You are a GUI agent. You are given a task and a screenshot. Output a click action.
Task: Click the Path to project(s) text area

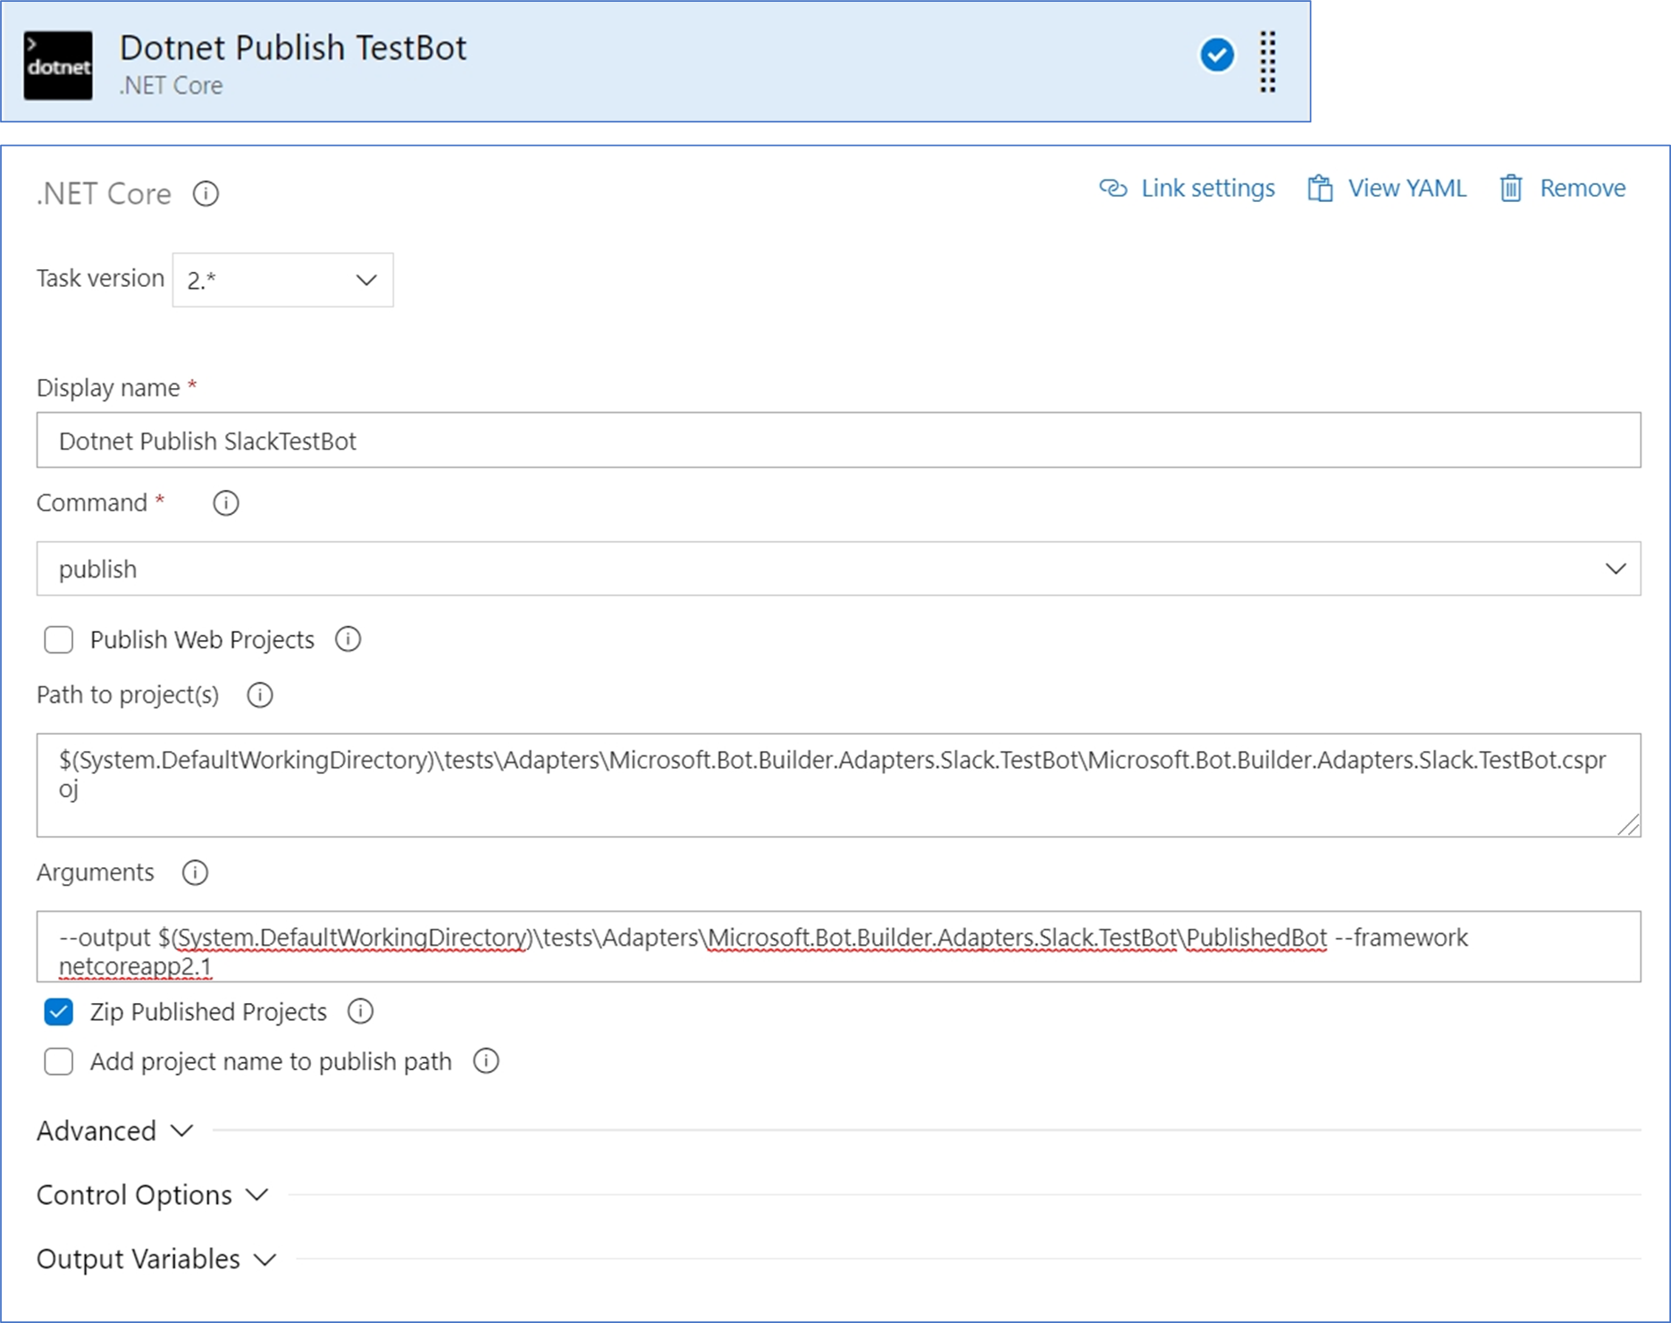click(x=838, y=785)
